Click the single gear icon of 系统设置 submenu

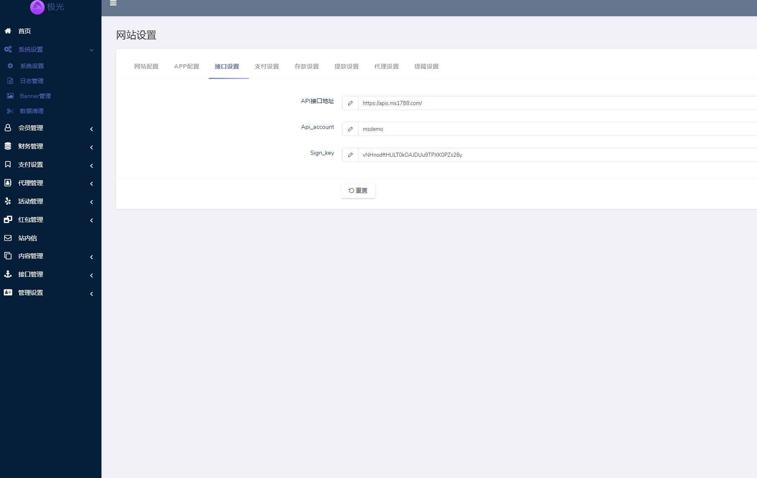(10, 66)
